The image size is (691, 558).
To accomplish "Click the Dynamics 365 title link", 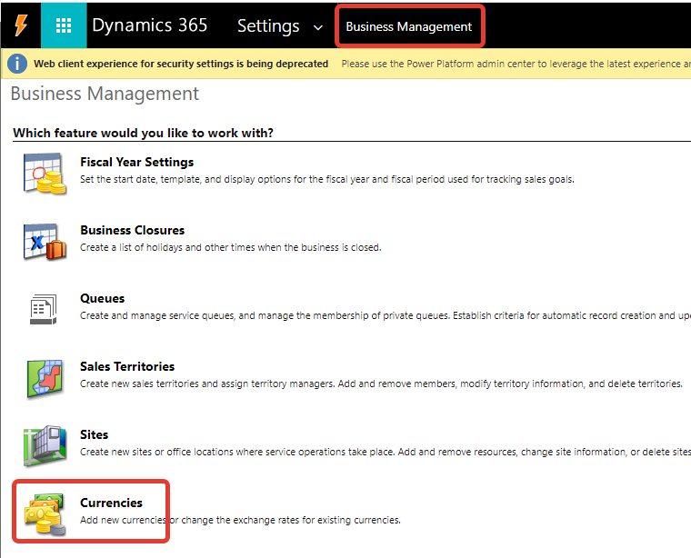I will tap(149, 25).
